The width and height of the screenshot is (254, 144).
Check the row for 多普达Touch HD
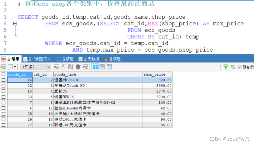(3, 85)
